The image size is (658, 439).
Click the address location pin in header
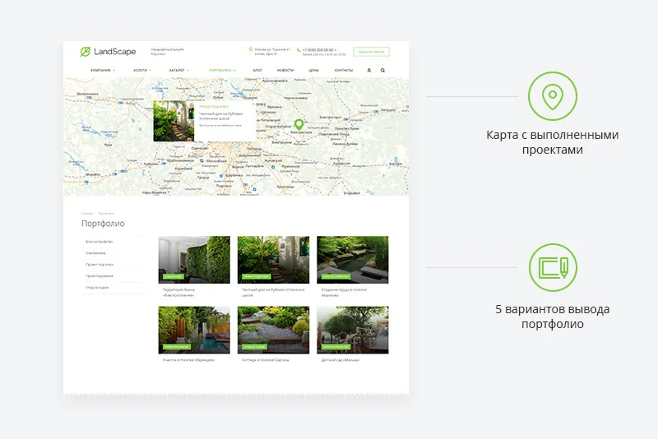click(x=251, y=49)
